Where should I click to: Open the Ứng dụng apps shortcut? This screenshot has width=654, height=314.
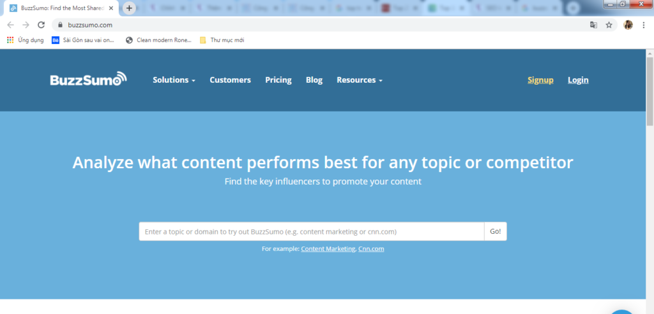[26, 40]
